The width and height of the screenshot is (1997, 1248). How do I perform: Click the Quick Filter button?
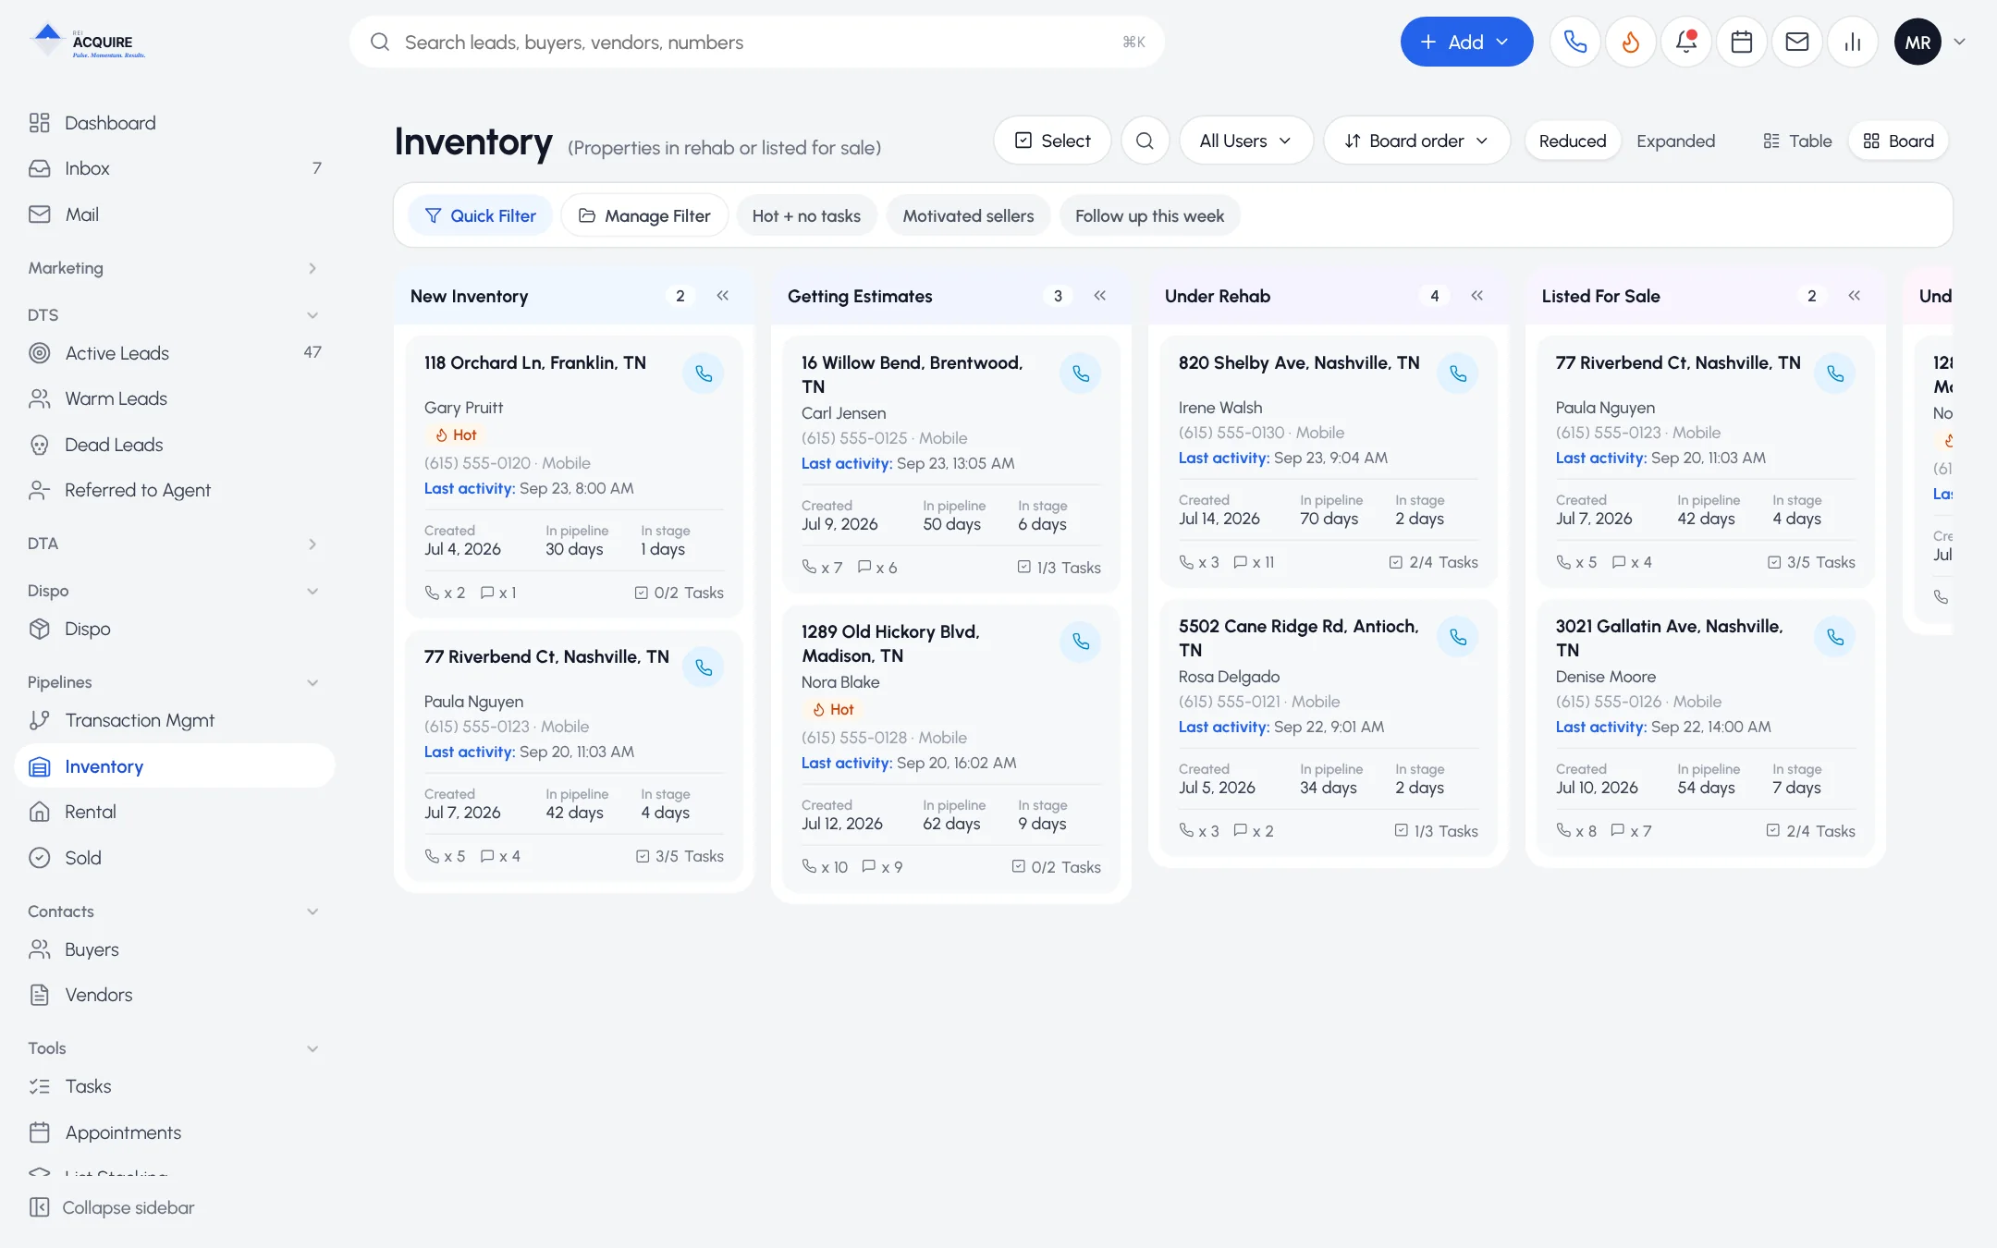(480, 215)
